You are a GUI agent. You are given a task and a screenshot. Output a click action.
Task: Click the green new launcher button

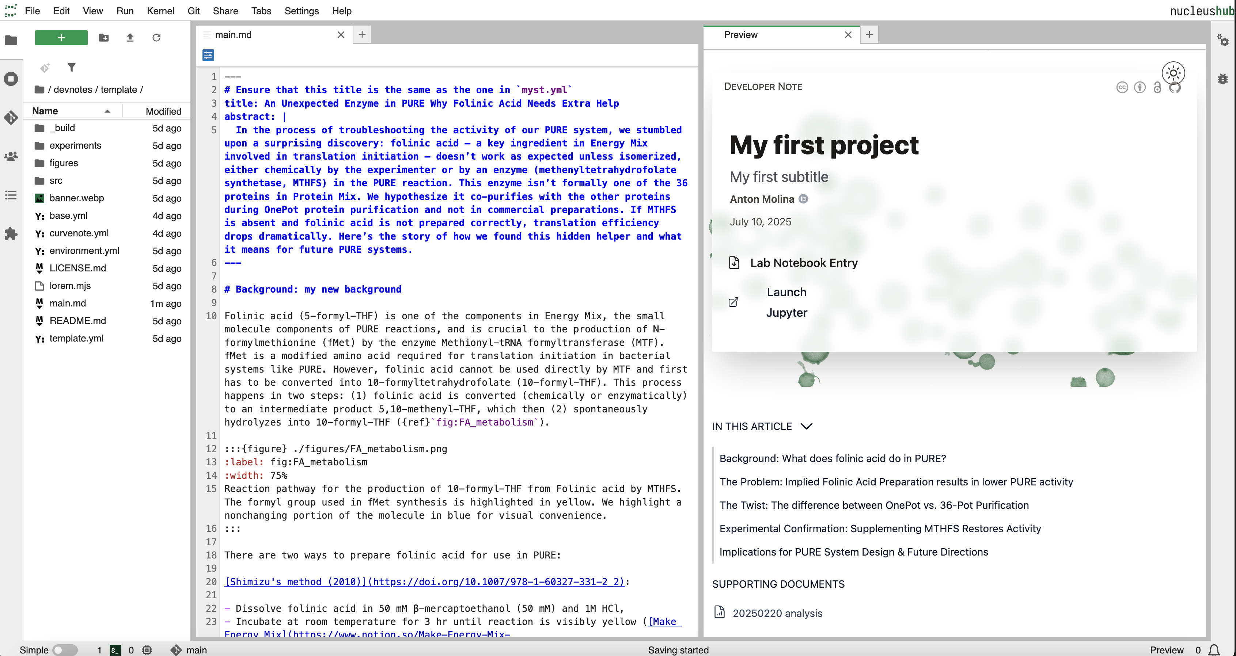coord(61,37)
